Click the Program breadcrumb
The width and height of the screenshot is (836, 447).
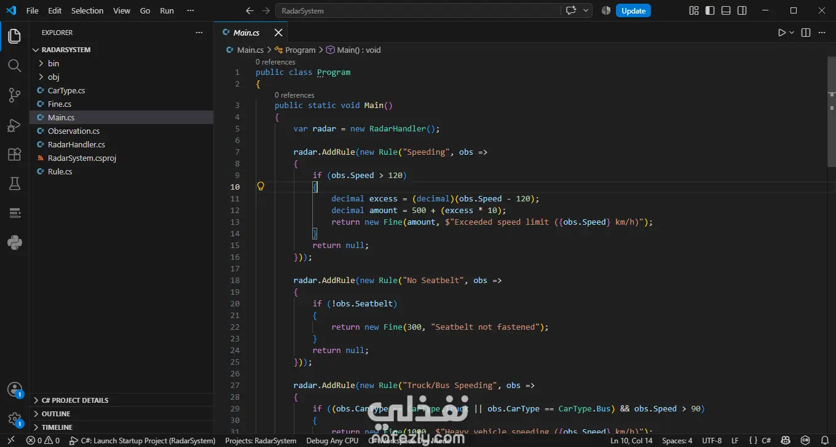pos(295,50)
